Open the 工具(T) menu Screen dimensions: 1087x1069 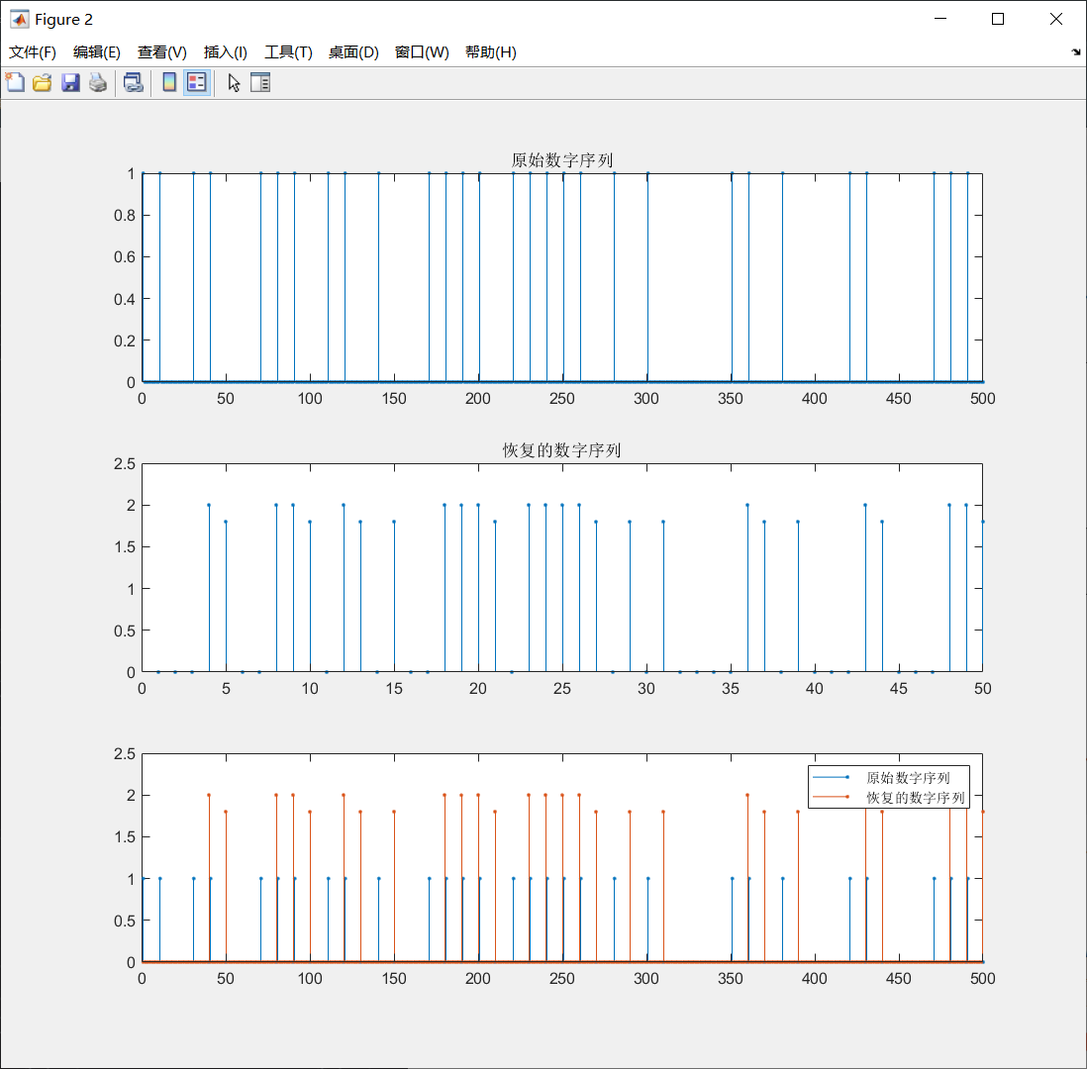(288, 52)
